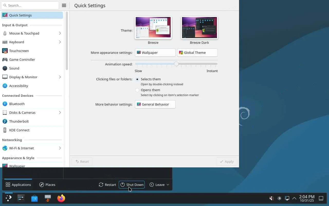
Task: Launch Firefox from the taskbar
Action: [61, 198]
